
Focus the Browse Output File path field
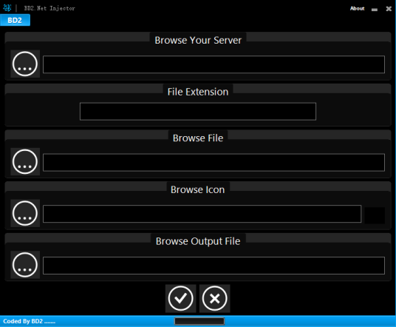[214, 266]
